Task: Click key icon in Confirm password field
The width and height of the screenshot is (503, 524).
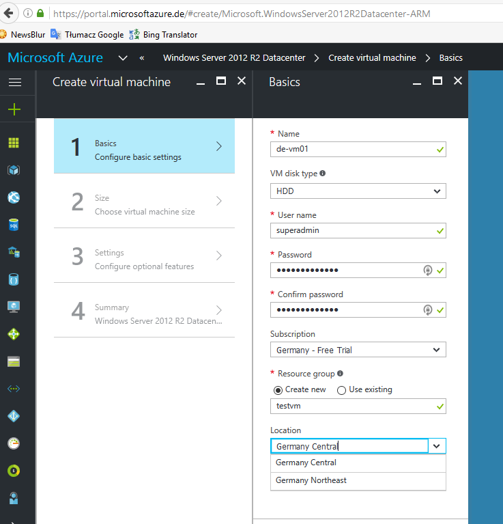Action: click(427, 309)
